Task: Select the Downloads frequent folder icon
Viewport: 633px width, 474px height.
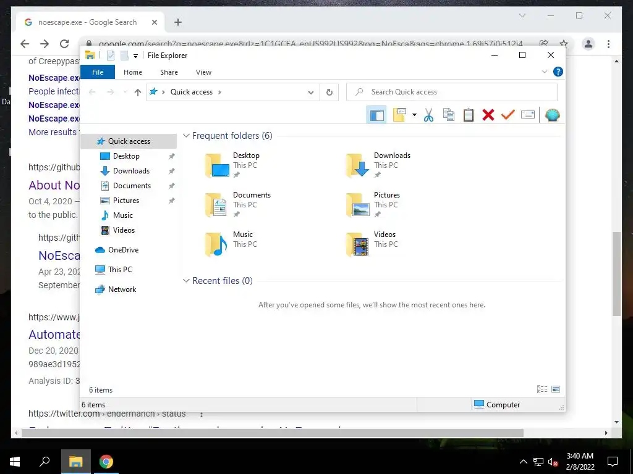Action: pos(358,165)
